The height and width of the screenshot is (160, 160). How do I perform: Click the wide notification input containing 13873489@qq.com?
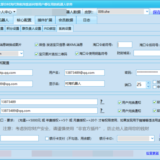[49, 111]
